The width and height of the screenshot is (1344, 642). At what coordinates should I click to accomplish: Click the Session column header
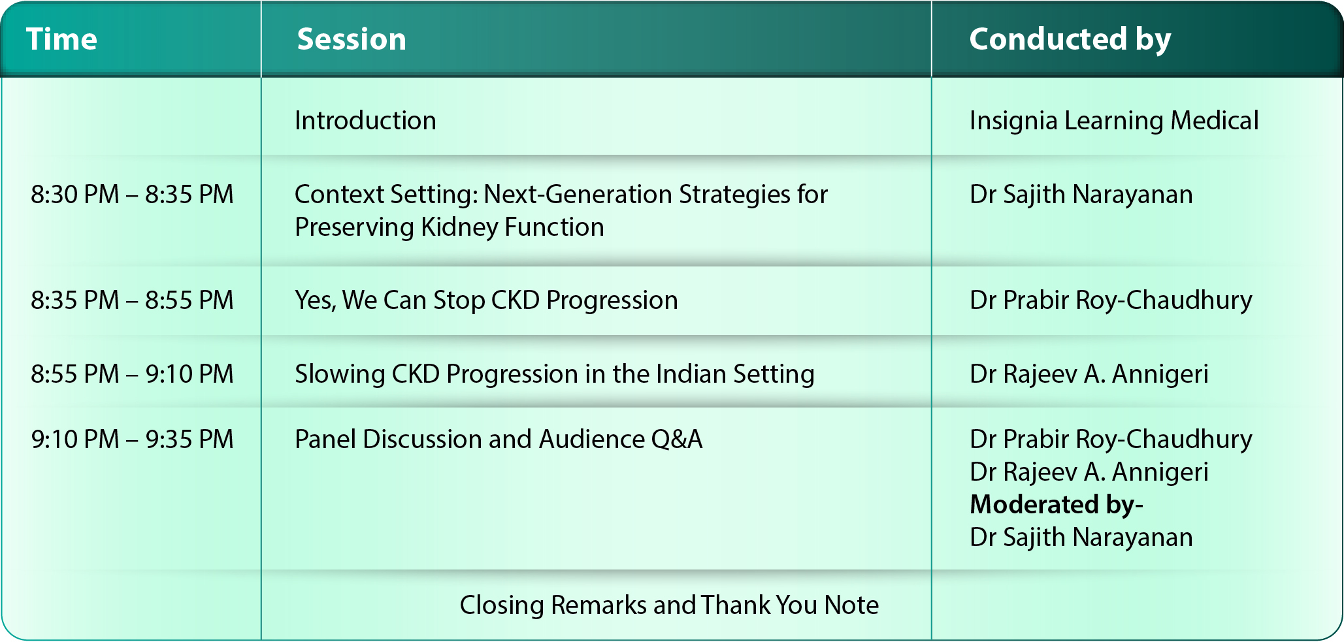[352, 39]
